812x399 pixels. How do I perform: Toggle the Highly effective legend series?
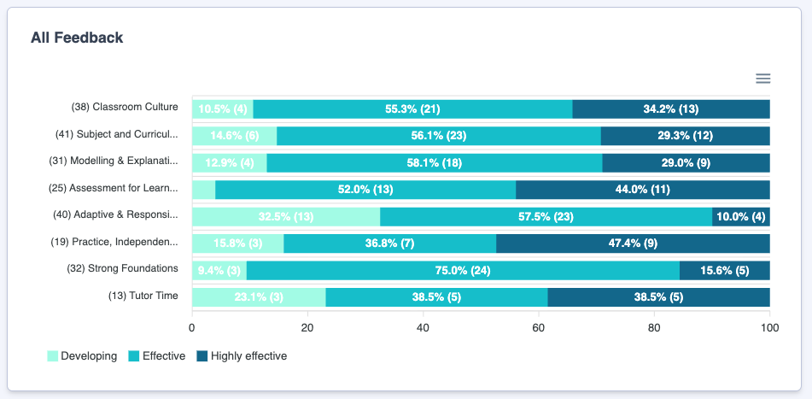tap(248, 355)
